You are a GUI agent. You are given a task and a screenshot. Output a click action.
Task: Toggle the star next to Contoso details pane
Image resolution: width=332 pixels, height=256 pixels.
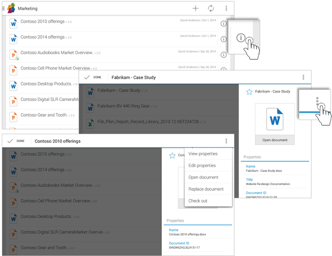[x=172, y=155]
